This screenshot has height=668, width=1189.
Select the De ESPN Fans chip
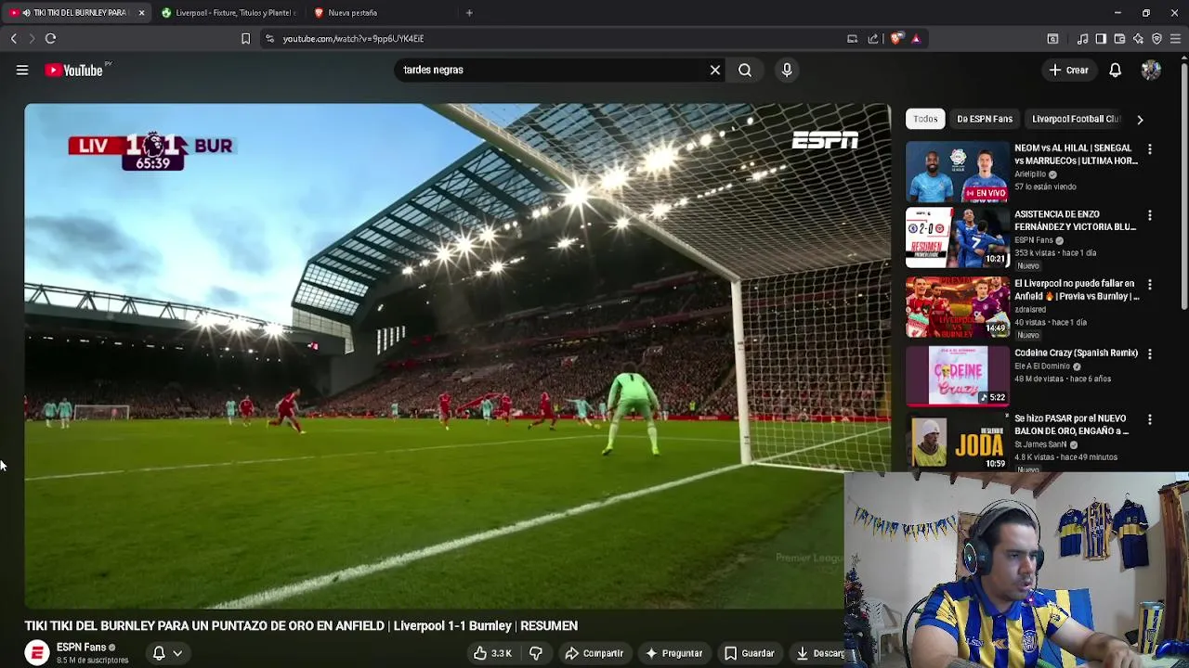985,119
